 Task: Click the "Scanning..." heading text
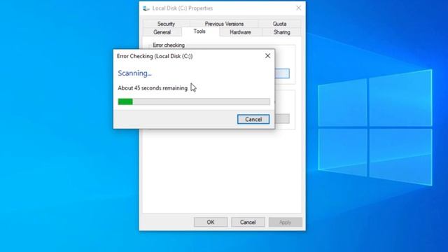pos(134,73)
